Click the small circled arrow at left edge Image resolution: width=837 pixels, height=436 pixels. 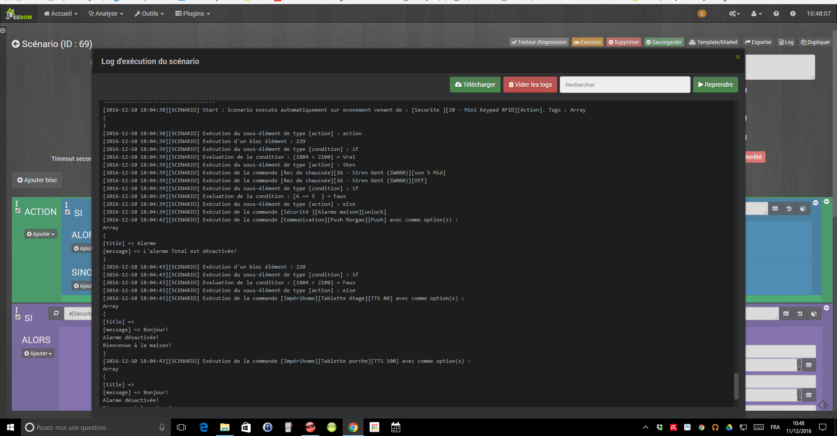pyautogui.click(x=3, y=31)
